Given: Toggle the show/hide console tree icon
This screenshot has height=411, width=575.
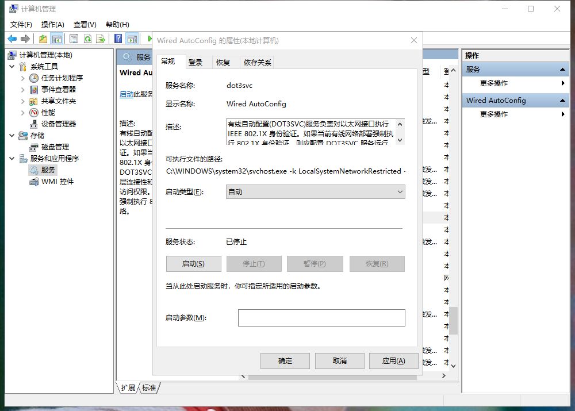Looking at the screenshot, I should [56, 39].
